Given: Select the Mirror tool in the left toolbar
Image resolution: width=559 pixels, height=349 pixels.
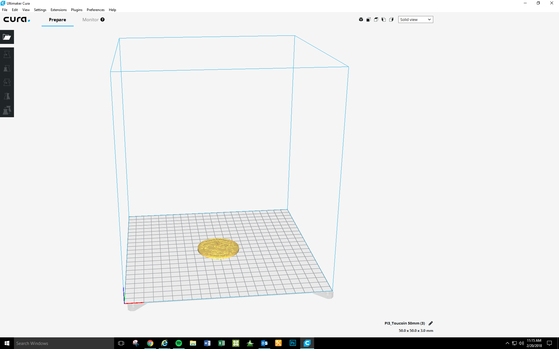Looking at the screenshot, I should coord(7,96).
